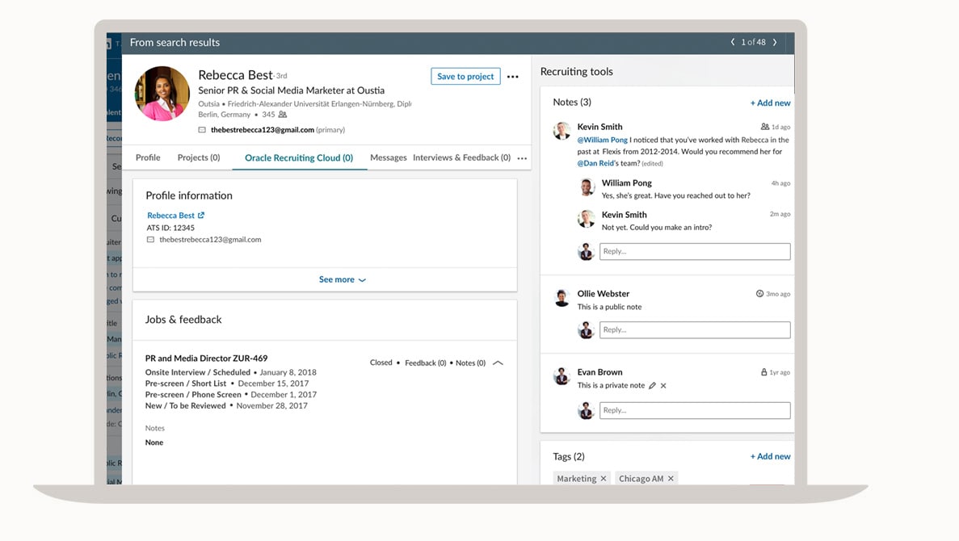
Task: Open the Interviews & Feedback tab
Action: tap(461, 157)
